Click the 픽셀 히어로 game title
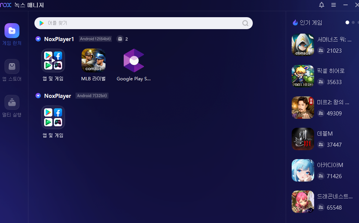 [331, 71]
